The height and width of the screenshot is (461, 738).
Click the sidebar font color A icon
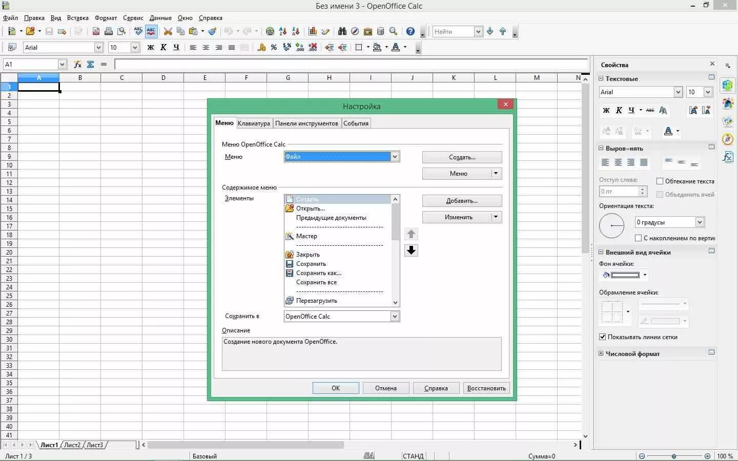tap(668, 131)
